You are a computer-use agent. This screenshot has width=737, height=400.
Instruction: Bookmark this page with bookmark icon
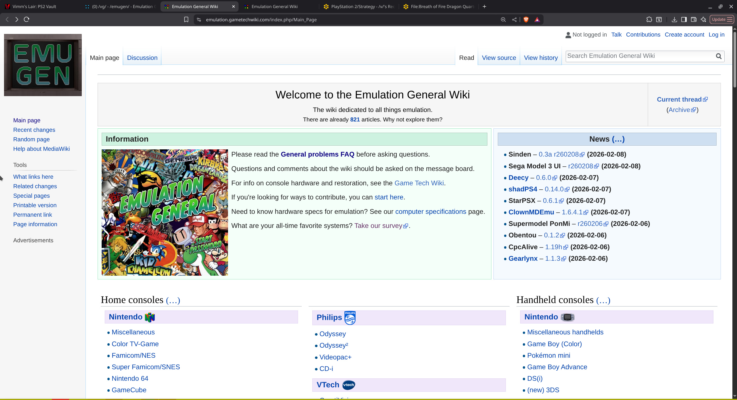point(186,20)
